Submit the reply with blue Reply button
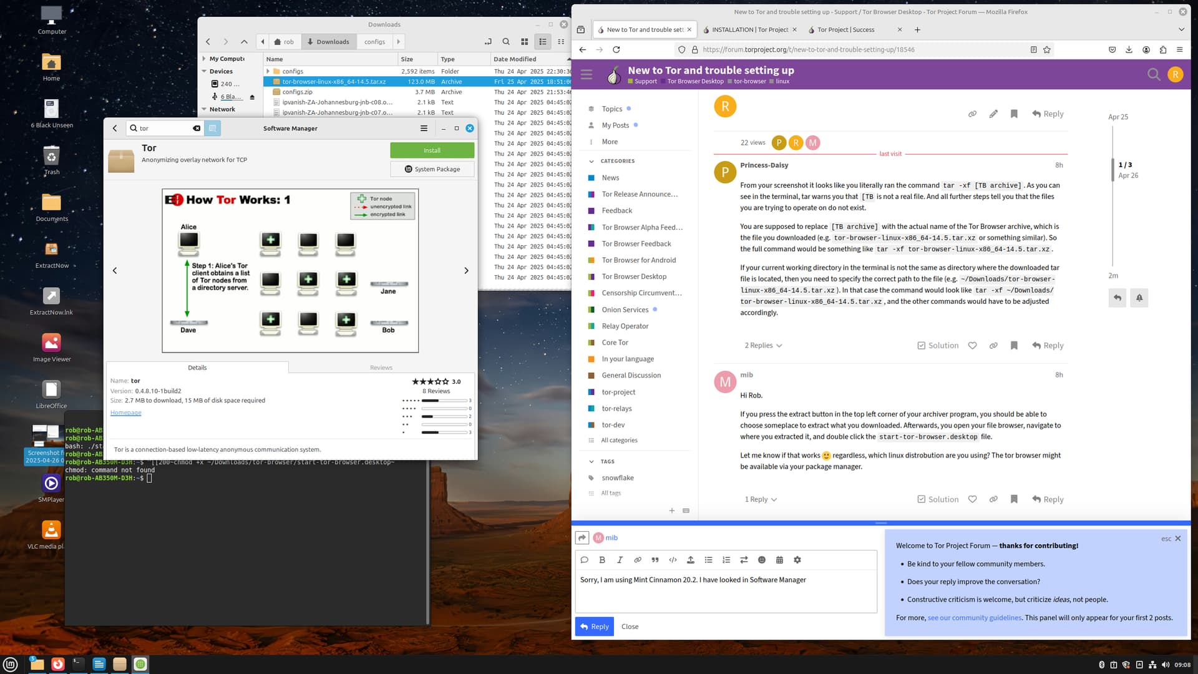 point(594,627)
